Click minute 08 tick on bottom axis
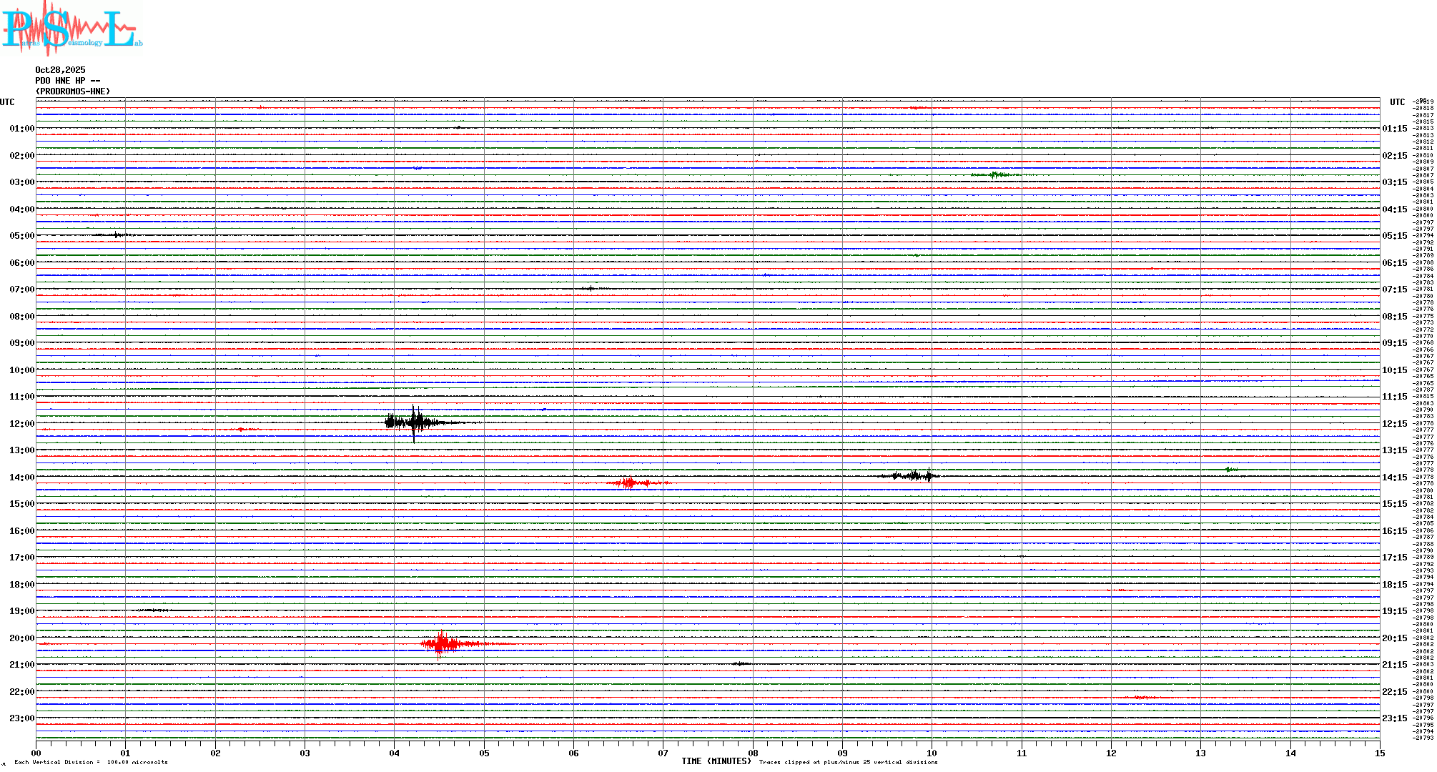The height and width of the screenshot is (772, 1437). click(753, 753)
